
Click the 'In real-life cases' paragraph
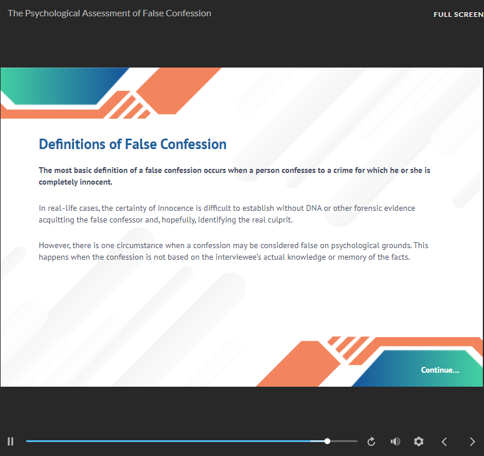(227, 213)
